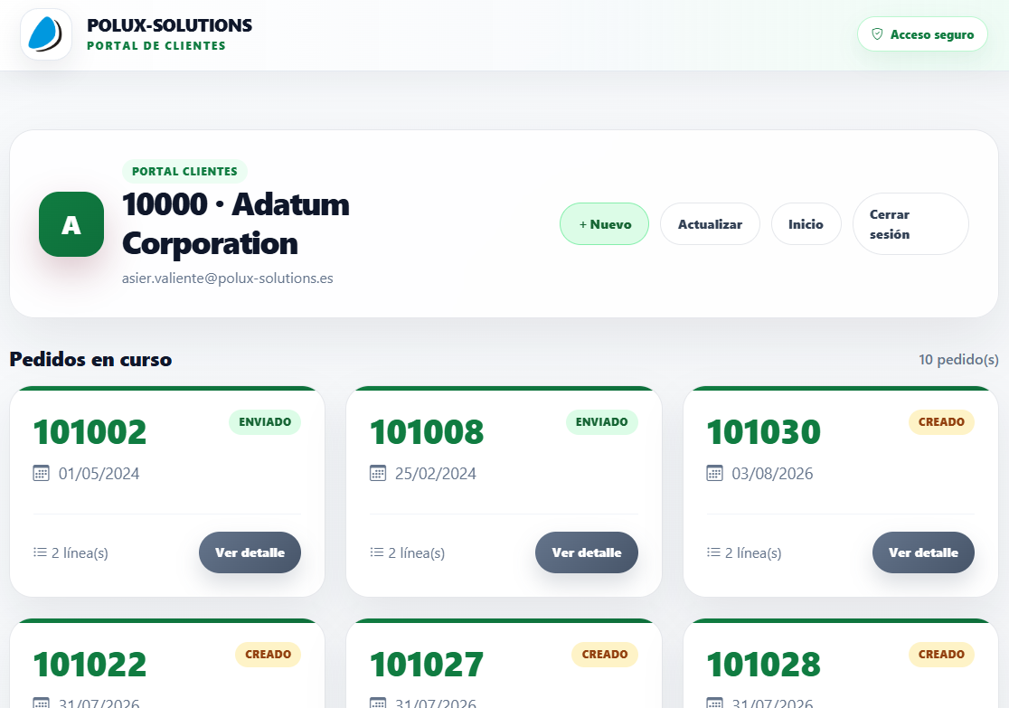
Task: Click the list icon on order 101030
Action: click(713, 552)
